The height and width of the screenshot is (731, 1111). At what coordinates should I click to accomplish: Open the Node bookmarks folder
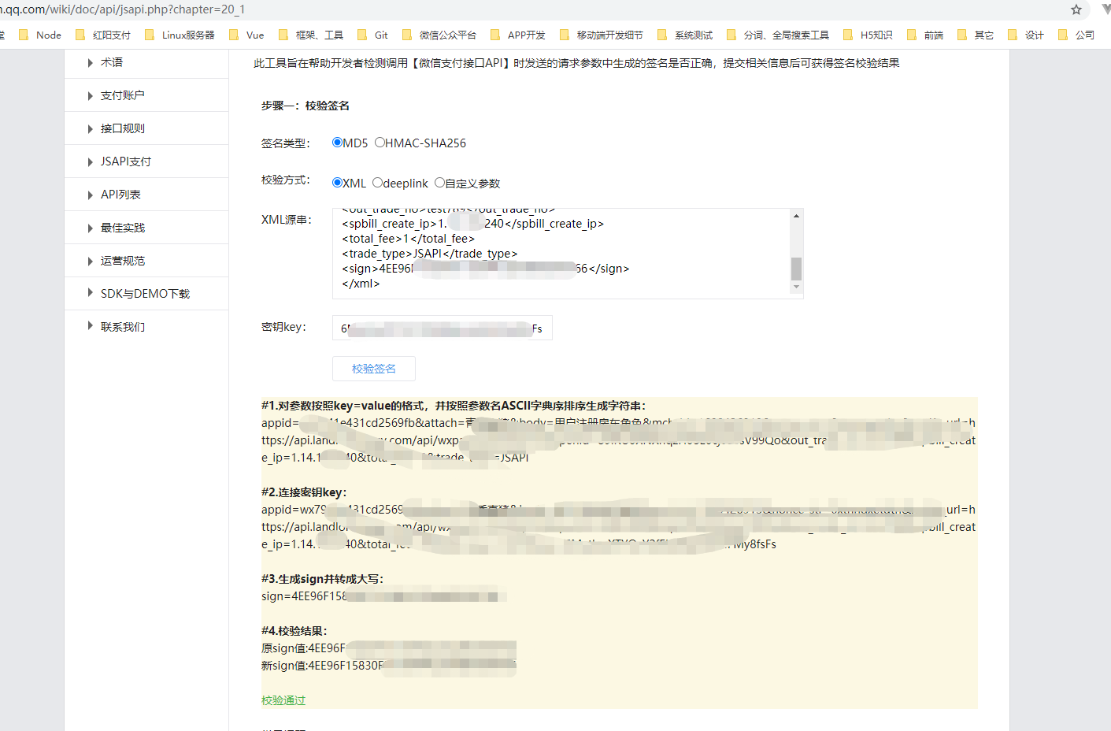point(40,35)
